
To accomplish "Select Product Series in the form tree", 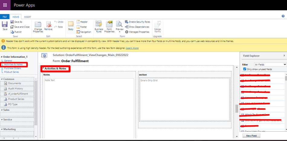I will 11,72.
